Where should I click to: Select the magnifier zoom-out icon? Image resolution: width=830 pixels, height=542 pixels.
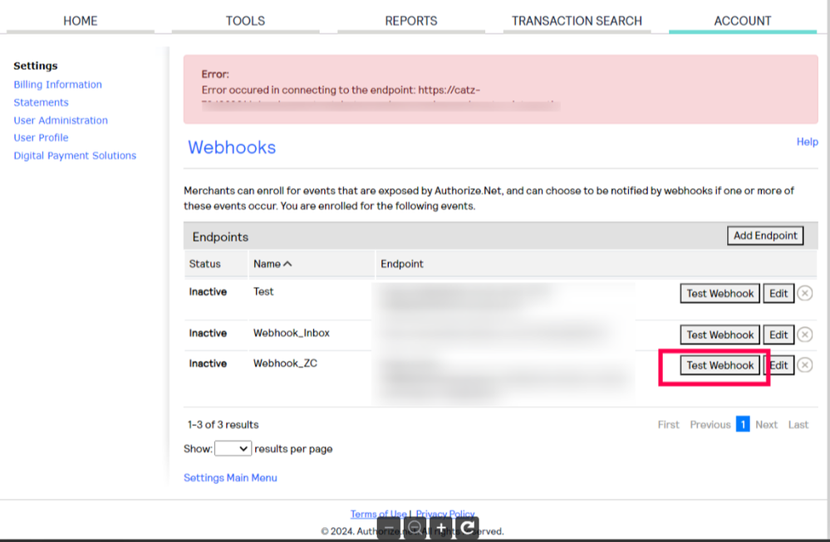[413, 529]
